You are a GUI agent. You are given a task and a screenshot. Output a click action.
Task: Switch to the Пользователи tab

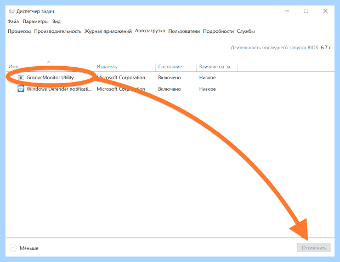click(184, 31)
